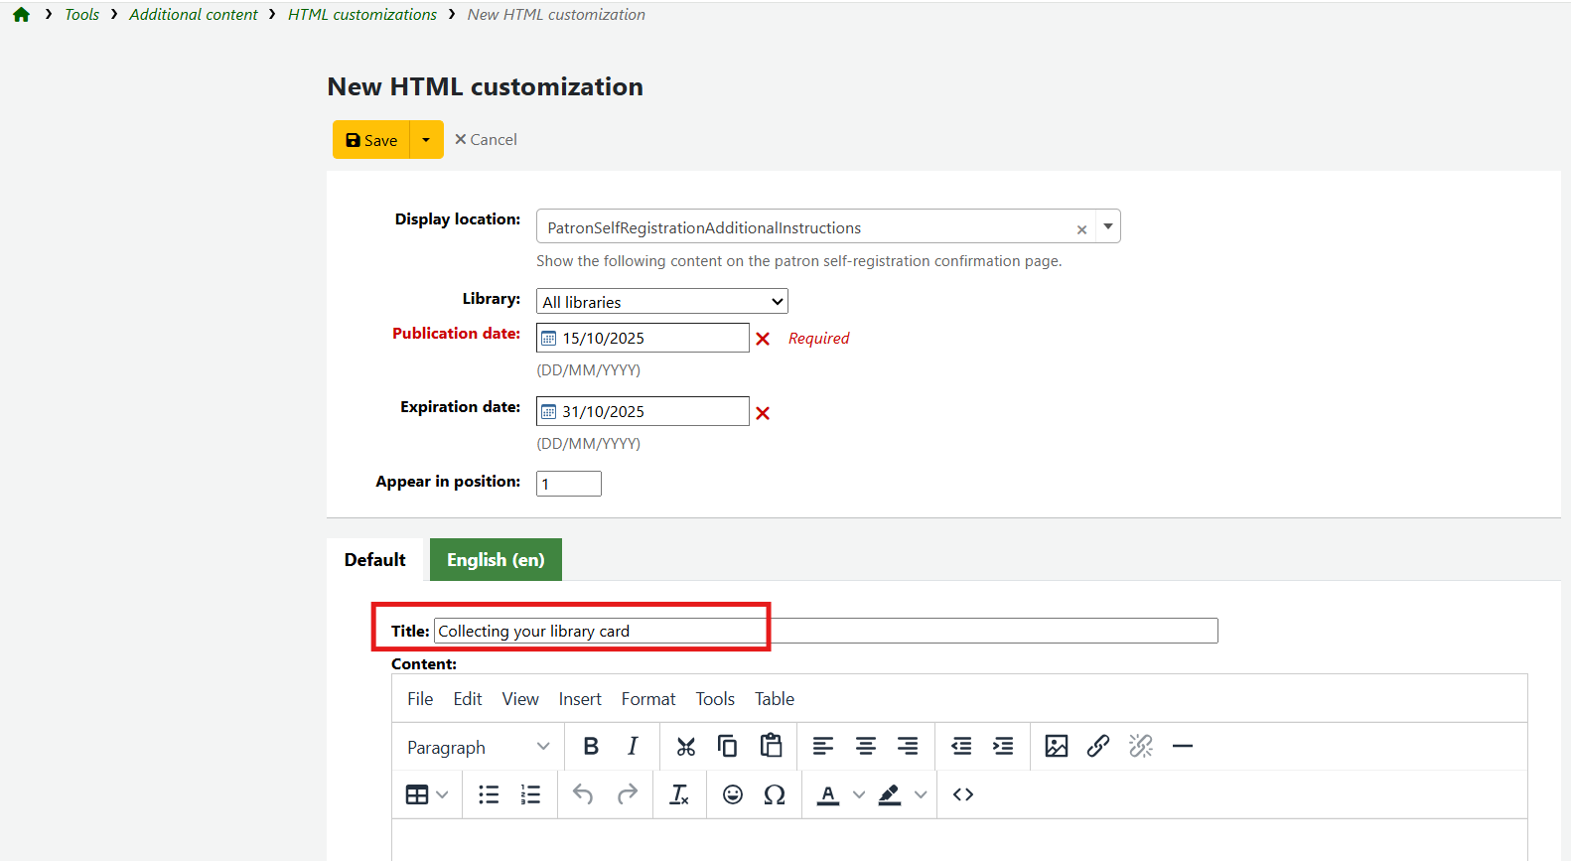Open the emoji picker
This screenshot has height=861, width=1571.
(x=733, y=794)
